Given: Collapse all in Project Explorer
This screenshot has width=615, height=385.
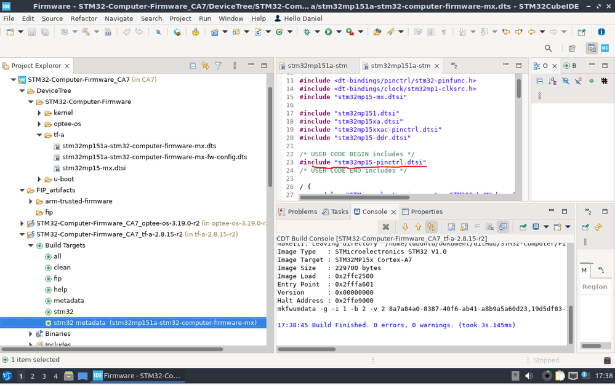Looking at the screenshot, I should tap(193, 66).
